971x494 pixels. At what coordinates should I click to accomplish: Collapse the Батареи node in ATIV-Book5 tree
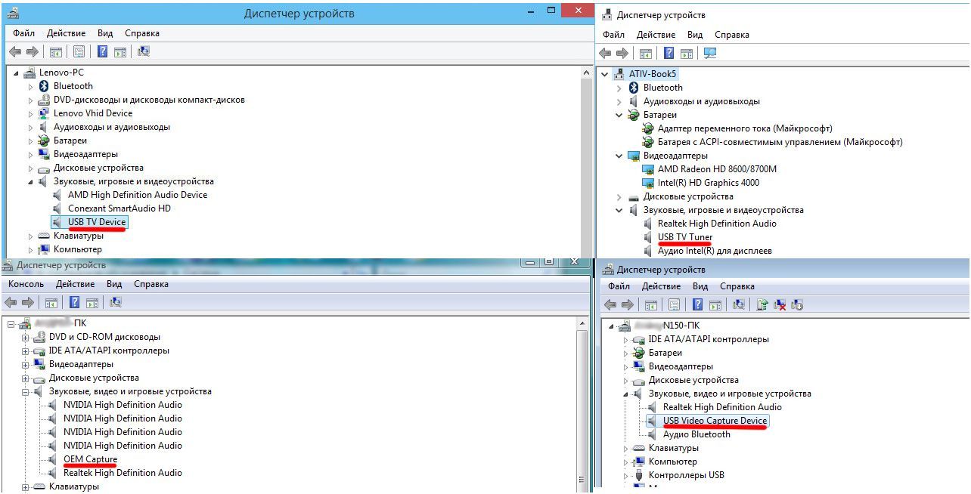[x=619, y=116]
